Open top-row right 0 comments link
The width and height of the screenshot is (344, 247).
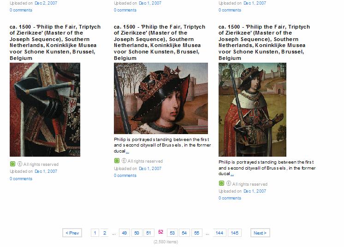tap(230, 10)
